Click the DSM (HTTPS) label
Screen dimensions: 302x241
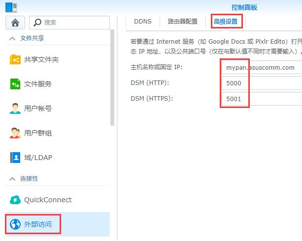pos(152,99)
